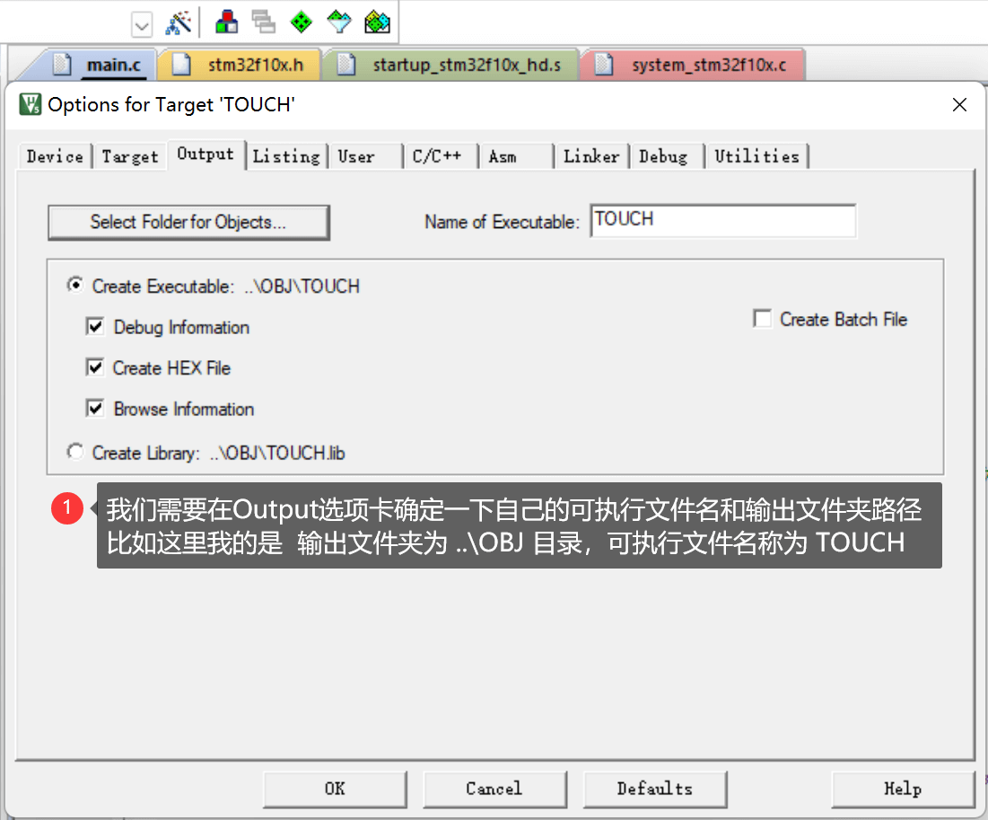Click the Name of Executable text field
The height and width of the screenshot is (820, 988).
(x=722, y=221)
